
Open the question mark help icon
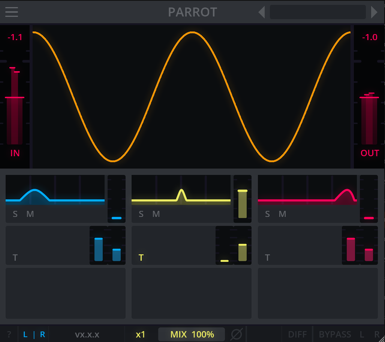[x=9, y=334]
